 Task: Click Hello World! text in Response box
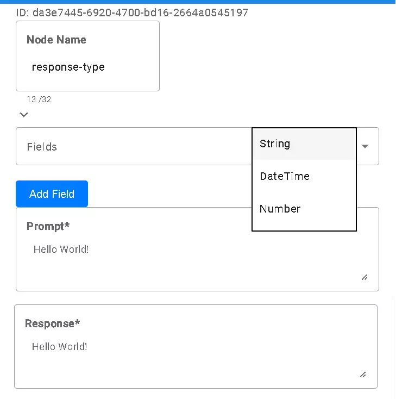click(60, 347)
